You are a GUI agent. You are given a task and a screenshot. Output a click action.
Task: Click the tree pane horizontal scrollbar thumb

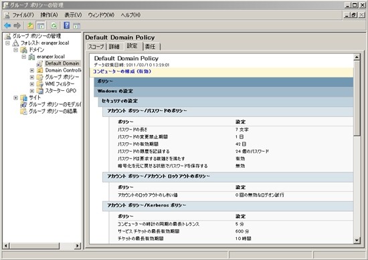click(x=35, y=246)
